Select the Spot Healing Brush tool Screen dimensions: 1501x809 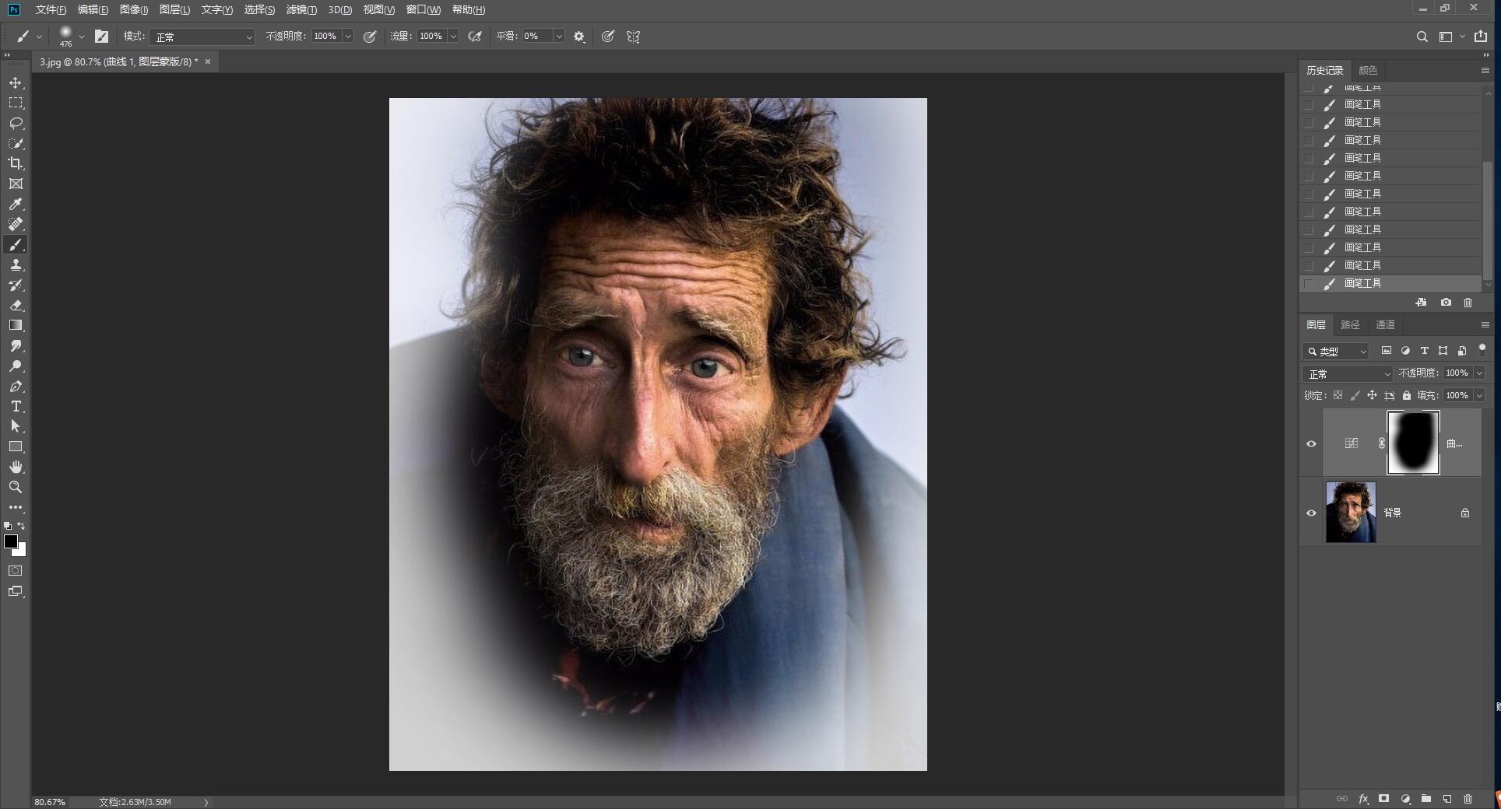click(x=16, y=224)
